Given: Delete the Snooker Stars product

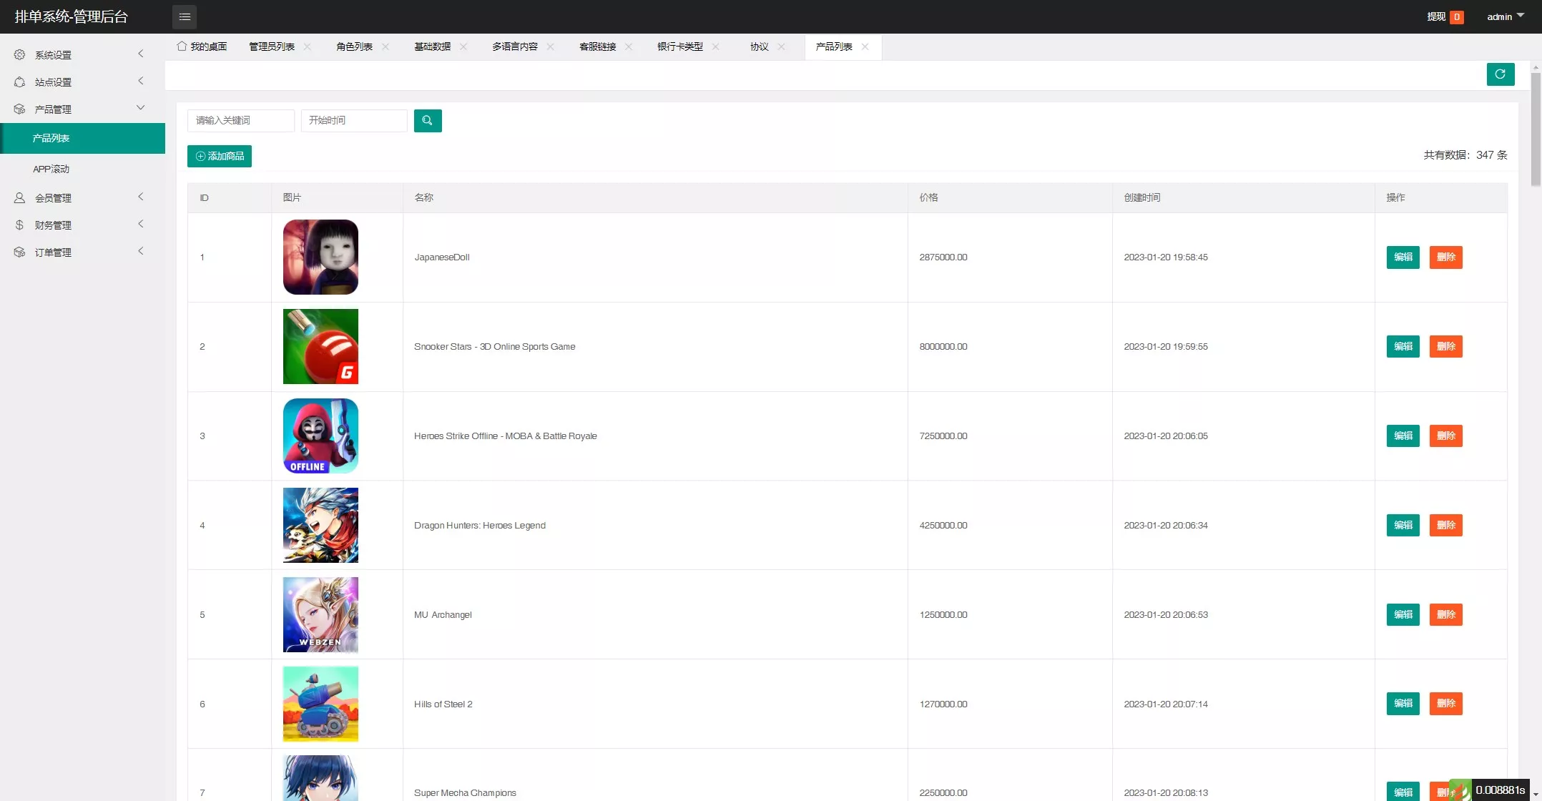Looking at the screenshot, I should pyautogui.click(x=1445, y=346).
